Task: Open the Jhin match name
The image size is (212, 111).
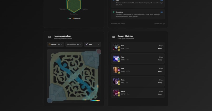Action: [x=122, y=46]
